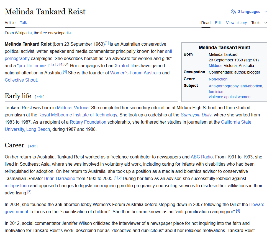Follow the anti-pornography link in intro
The width and height of the screenshot is (272, 232).
point(17,59)
